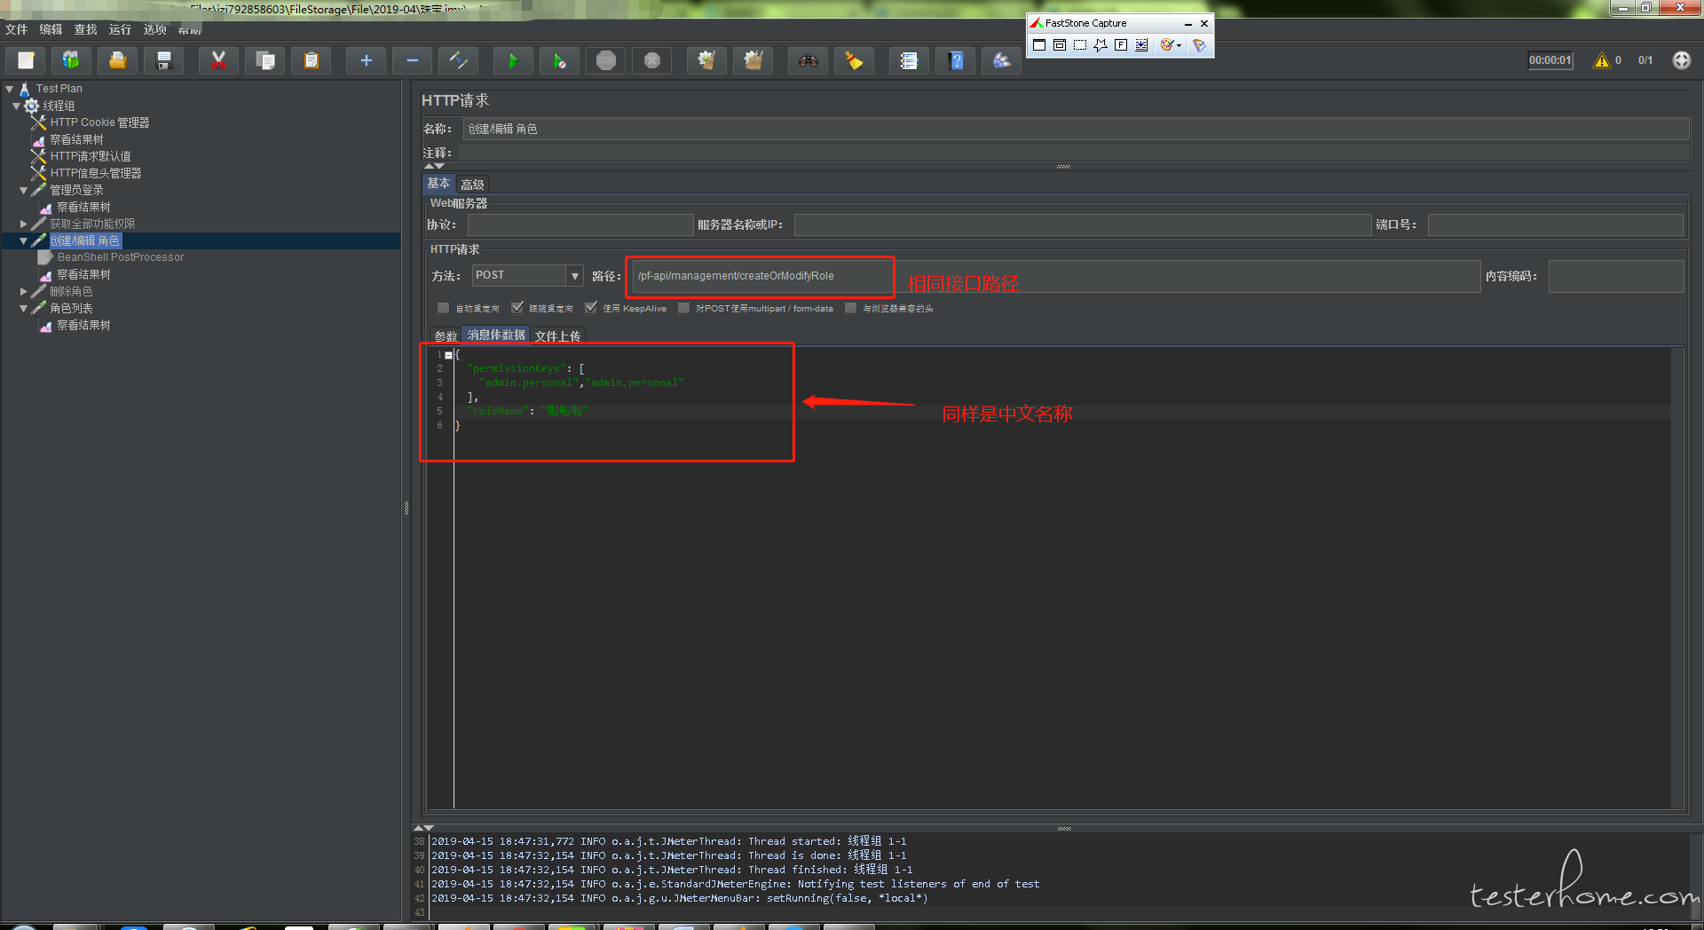Click the 名称 name input field
Viewport: 1704px width, 930px height.
[x=1076, y=129]
